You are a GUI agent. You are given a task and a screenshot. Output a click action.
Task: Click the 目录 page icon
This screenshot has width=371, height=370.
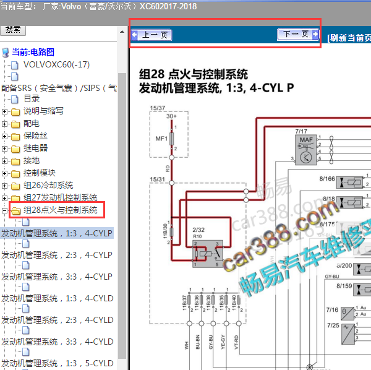(x=15, y=100)
